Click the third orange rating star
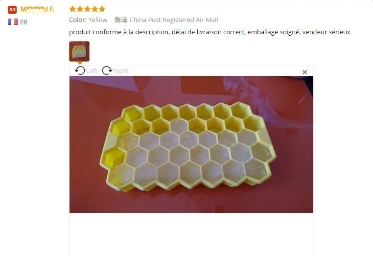The width and height of the screenshot is (373, 256). pyautogui.click(x=87, y=9)
